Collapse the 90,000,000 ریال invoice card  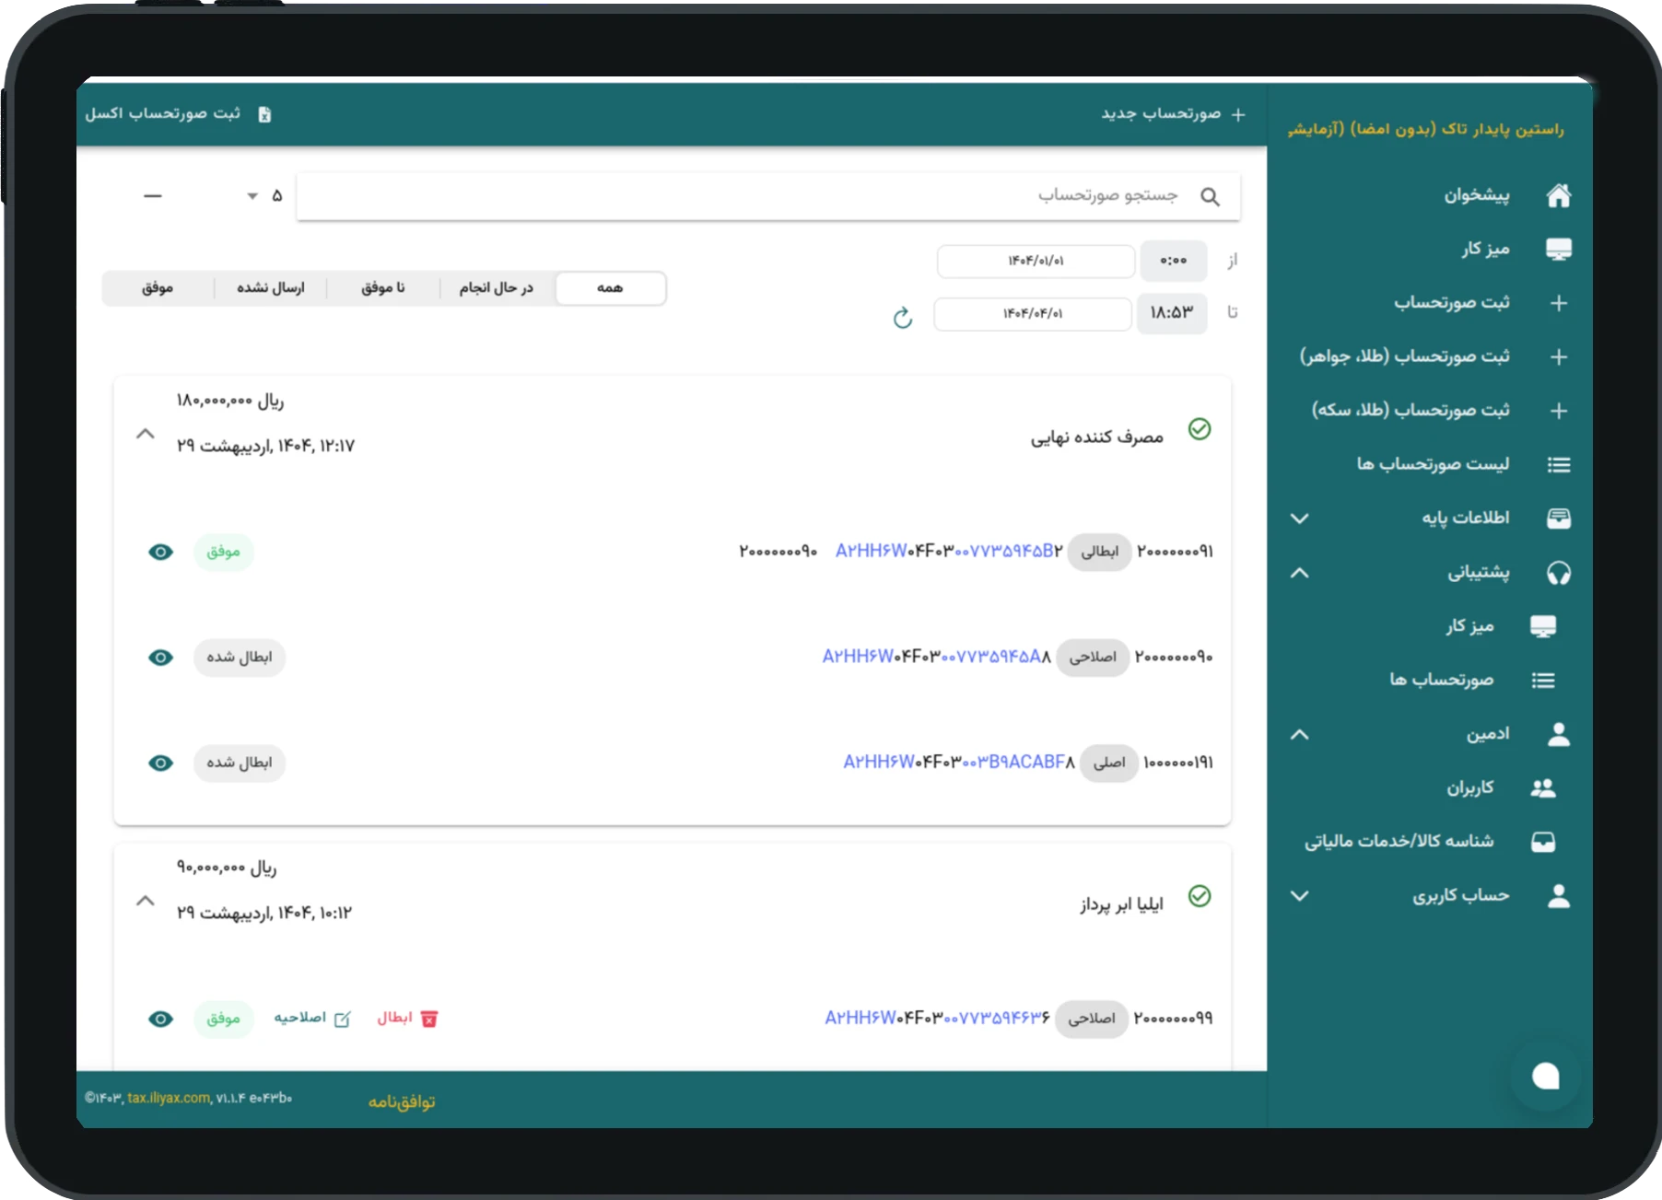point(146,901)
